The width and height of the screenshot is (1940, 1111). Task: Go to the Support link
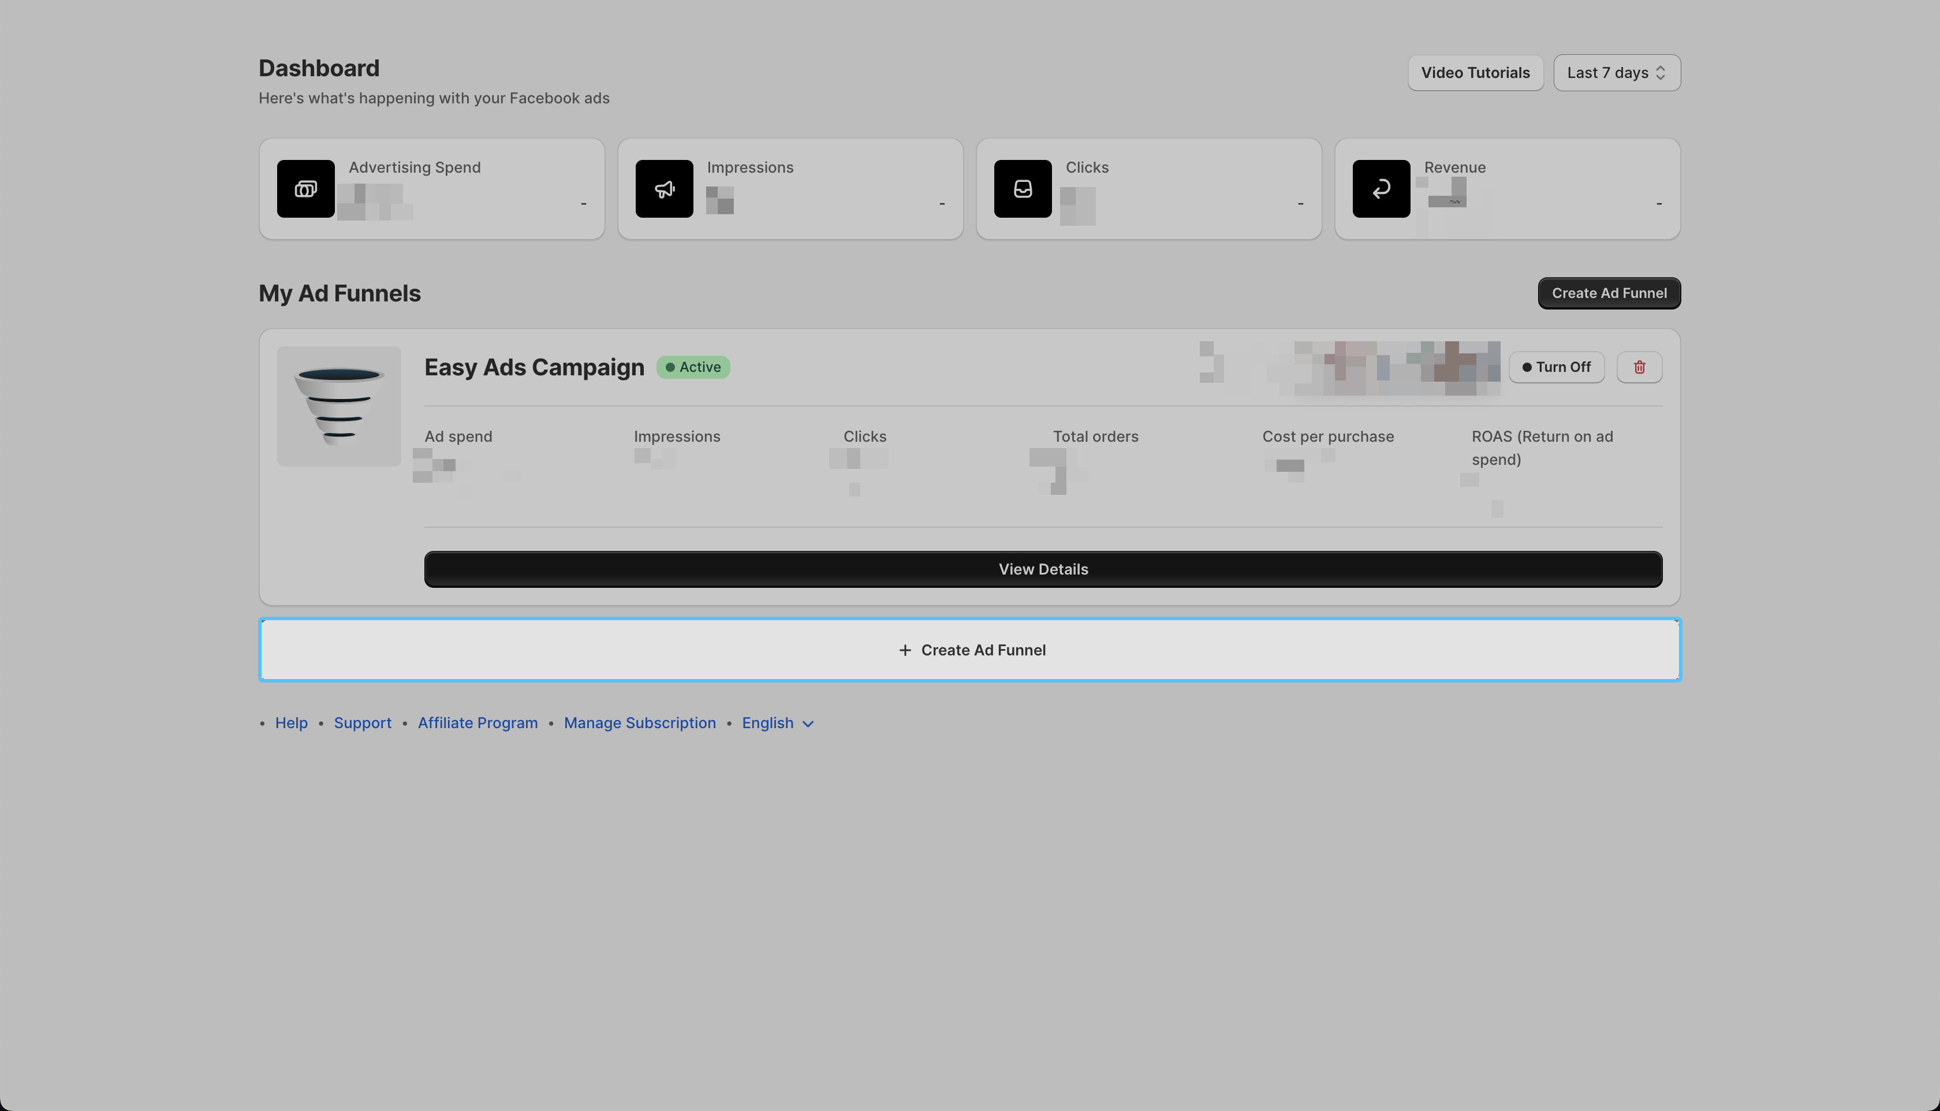click(363, 722)
